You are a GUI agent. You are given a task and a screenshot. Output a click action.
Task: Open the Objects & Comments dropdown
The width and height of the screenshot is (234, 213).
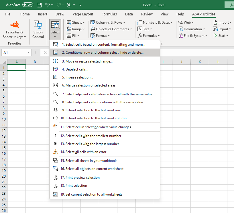[111, 29]
